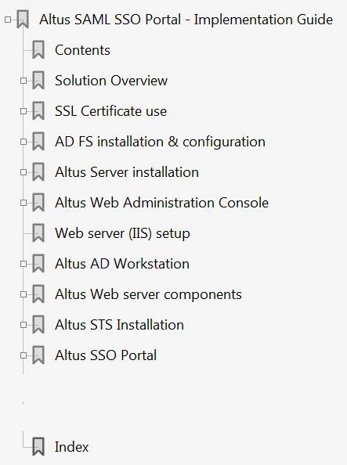The image size is (347, 465).
Task: Expand the Altus SSO Portal bookmark
Action: (x=23, y=355)
